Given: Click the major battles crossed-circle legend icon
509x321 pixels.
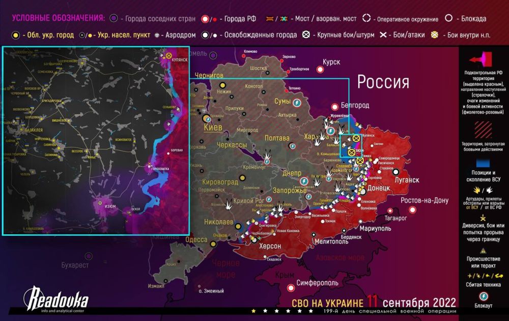Looking at the screenshot, I should [x=307, y=35].
